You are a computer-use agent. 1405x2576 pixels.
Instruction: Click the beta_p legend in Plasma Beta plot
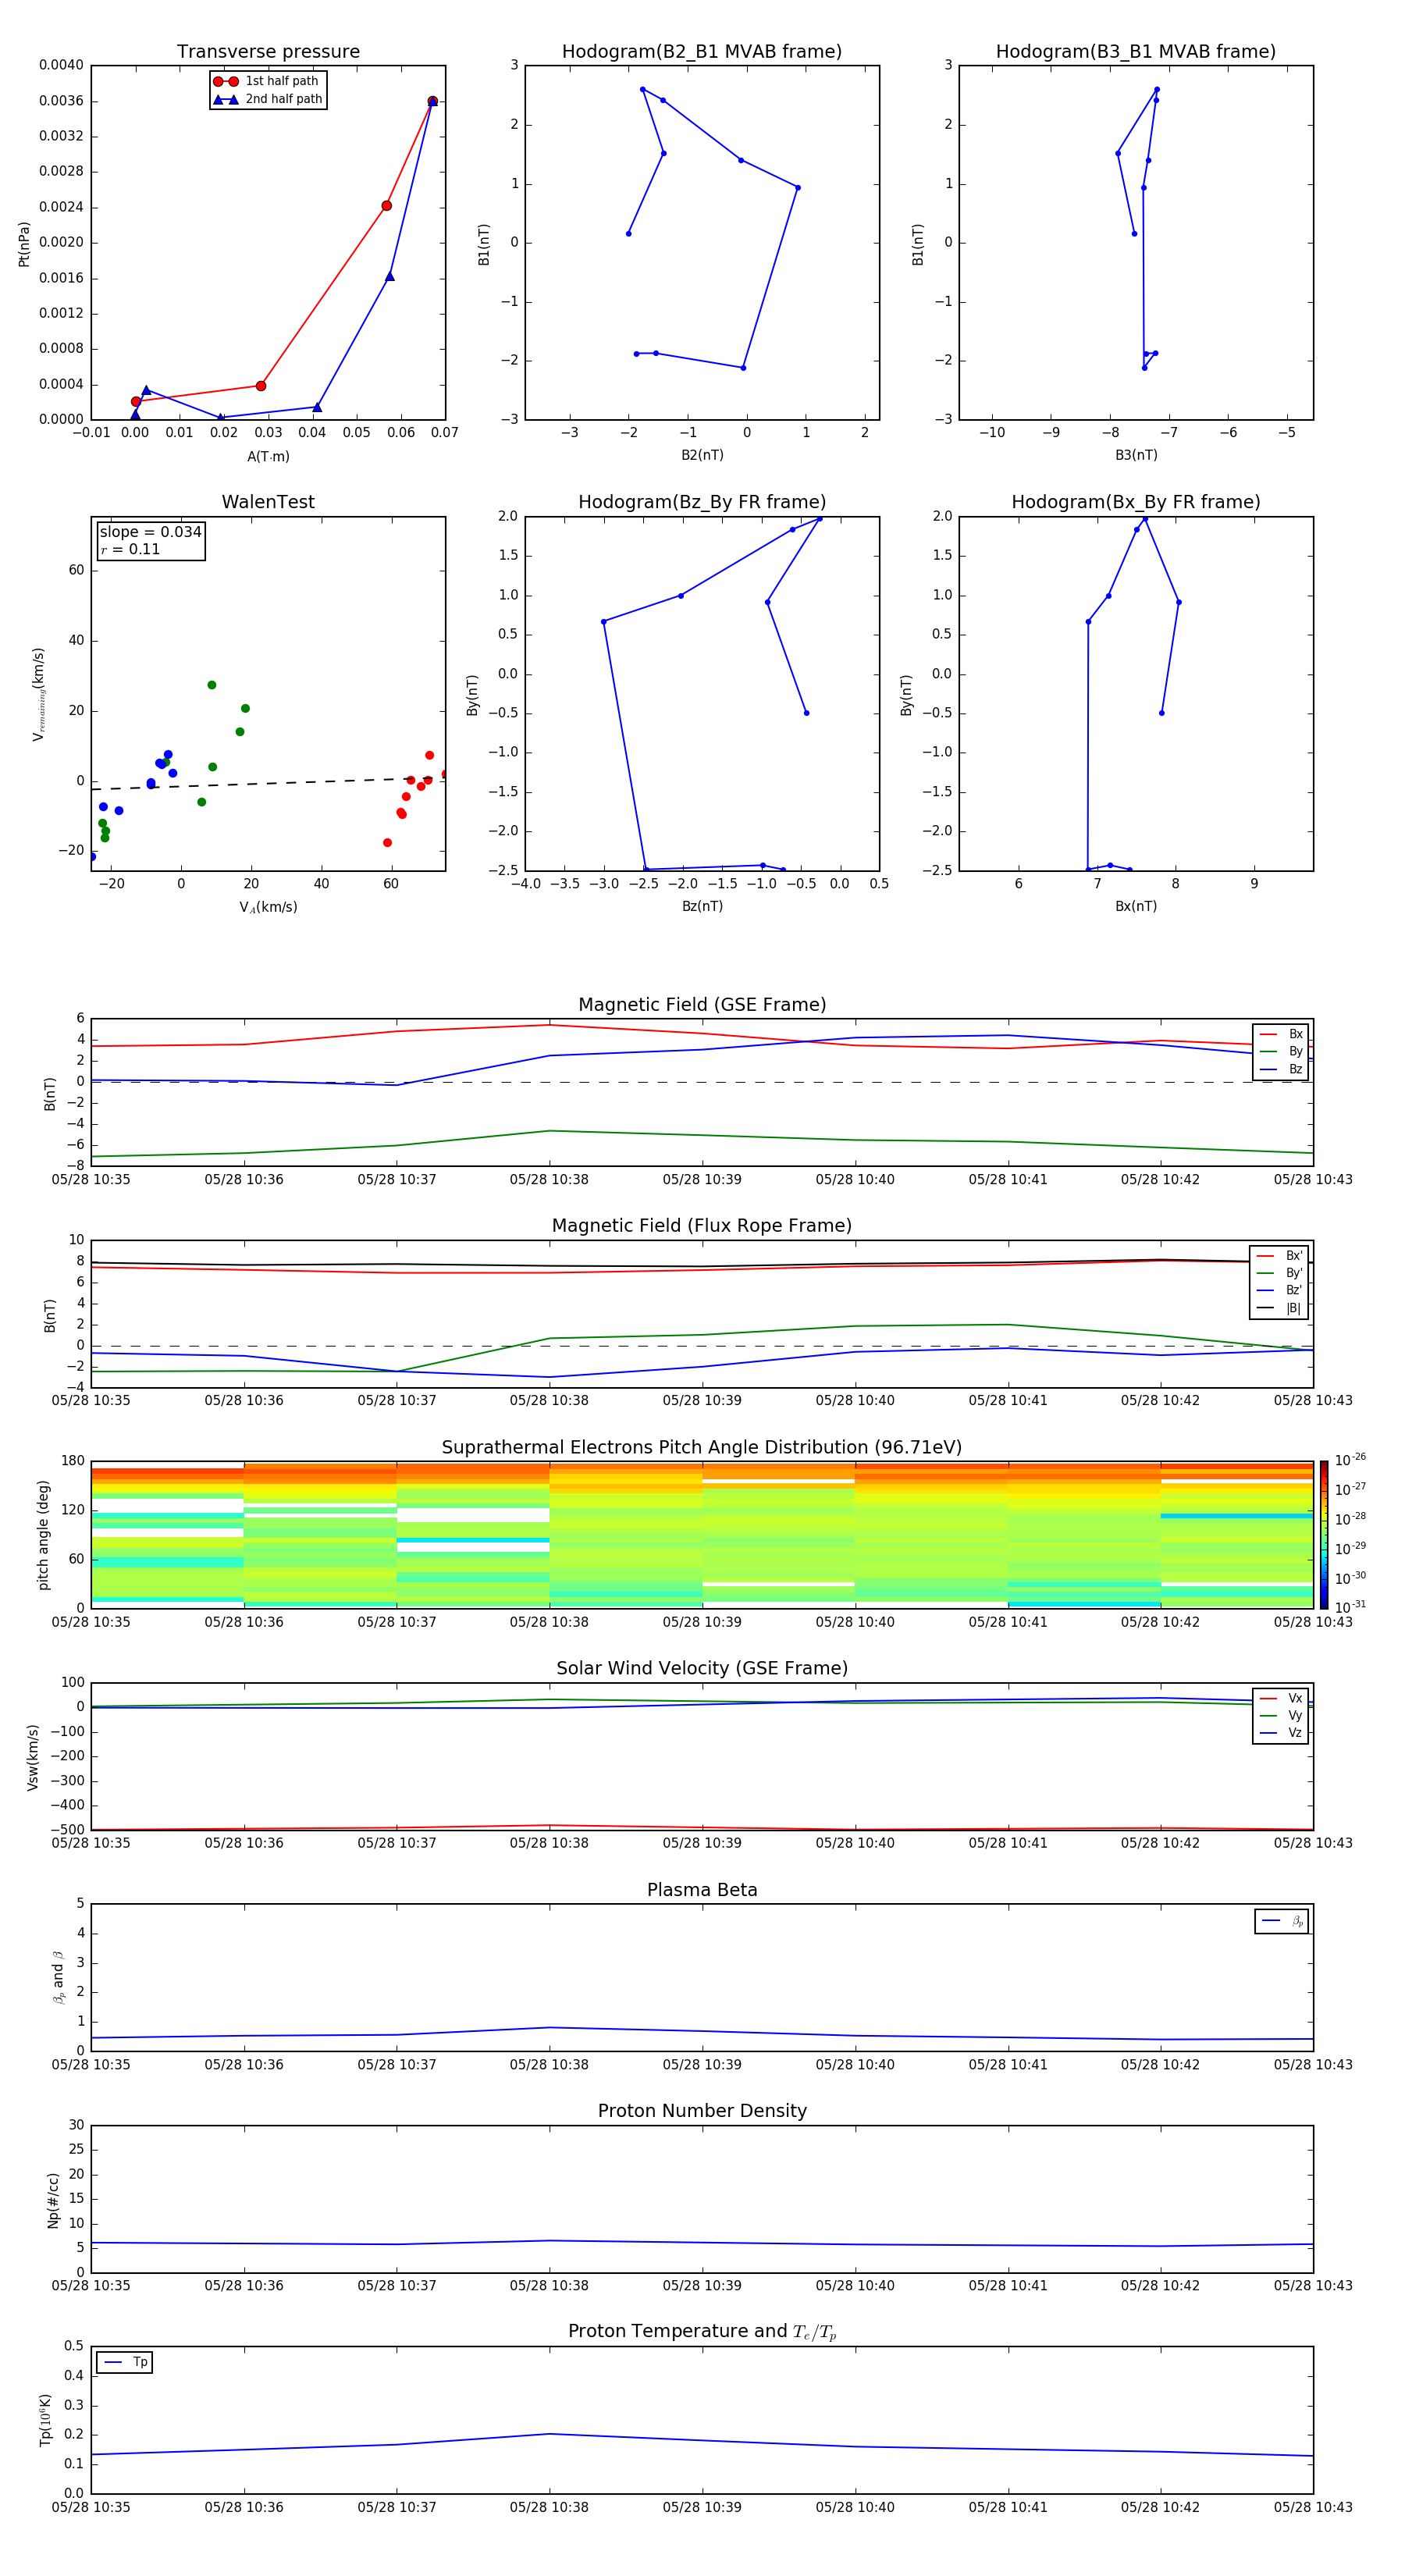pyautogui.click(x=1282, y=1921)
